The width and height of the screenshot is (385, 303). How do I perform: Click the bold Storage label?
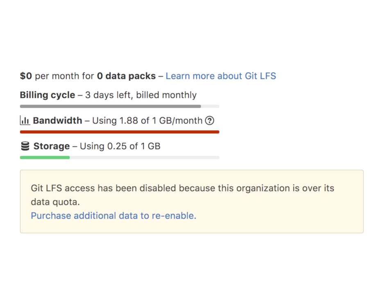[52, 146]
